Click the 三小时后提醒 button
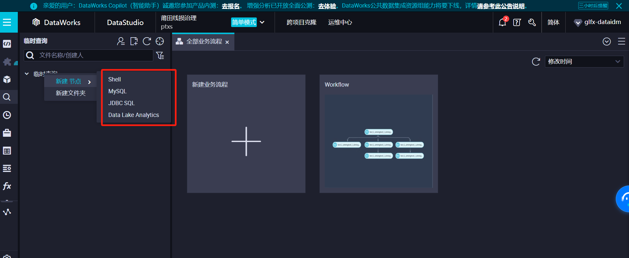Image resolution: width=629 pixels, height=258 pixels. (x=593, y=6)
